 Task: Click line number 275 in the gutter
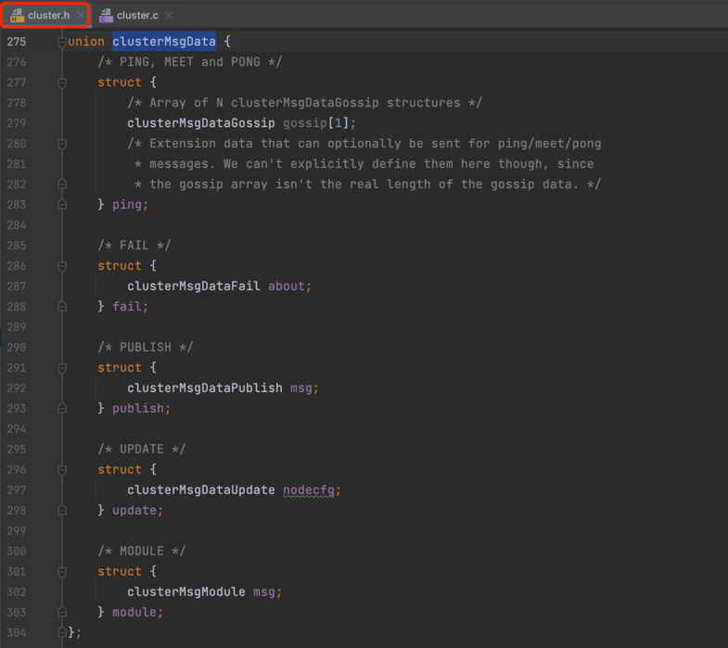17,42
